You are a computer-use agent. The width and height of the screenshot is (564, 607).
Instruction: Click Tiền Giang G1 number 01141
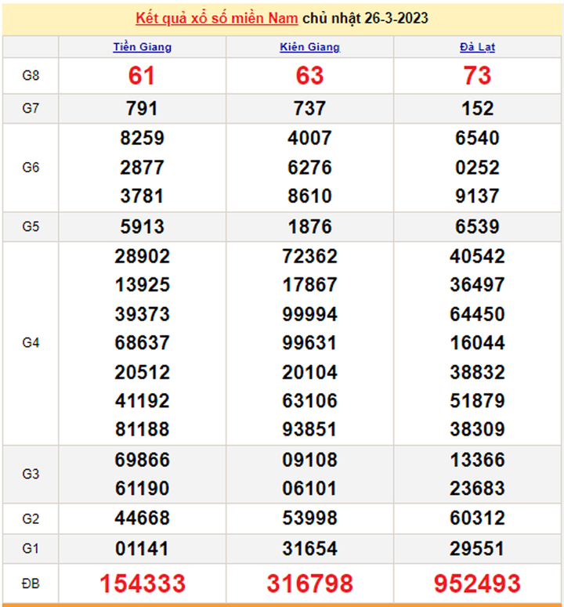(x=142, y=548)
